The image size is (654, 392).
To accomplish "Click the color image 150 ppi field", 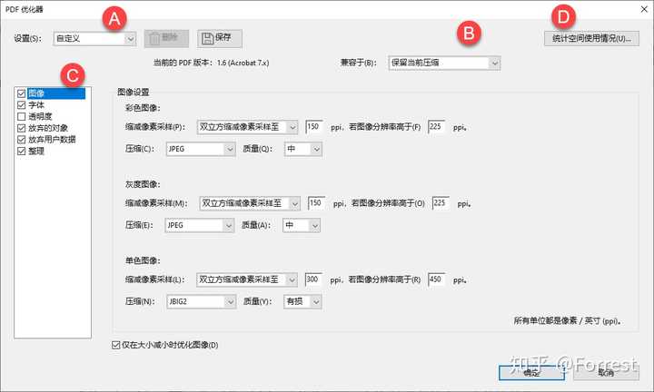I will 314,127.
